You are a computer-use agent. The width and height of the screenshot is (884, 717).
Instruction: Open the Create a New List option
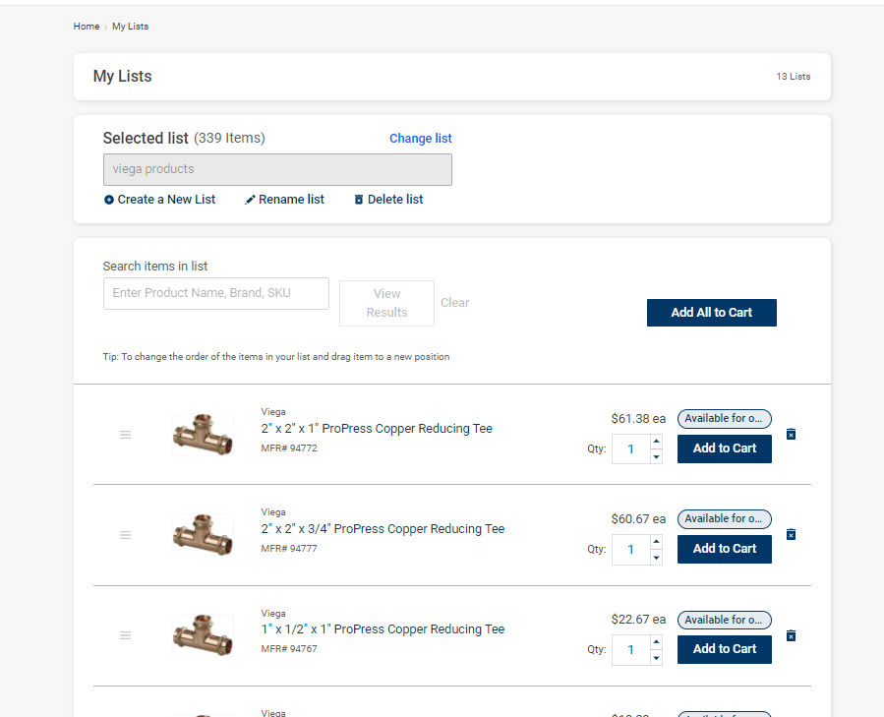pos(159,199)
